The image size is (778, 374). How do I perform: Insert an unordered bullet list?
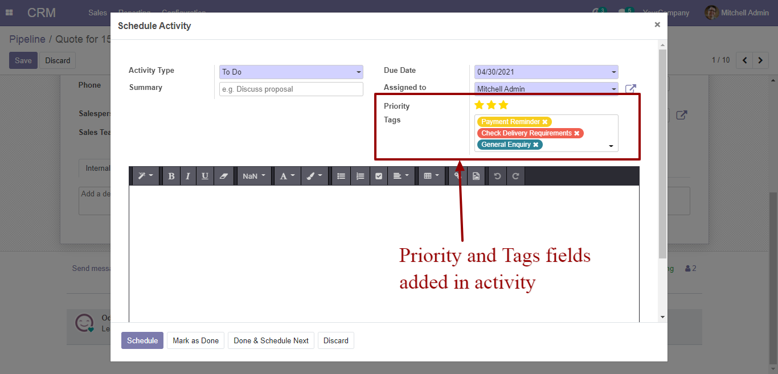[x=341, y=176]
